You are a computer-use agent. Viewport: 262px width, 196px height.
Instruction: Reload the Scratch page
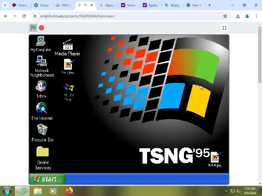[x=24, y=16]
